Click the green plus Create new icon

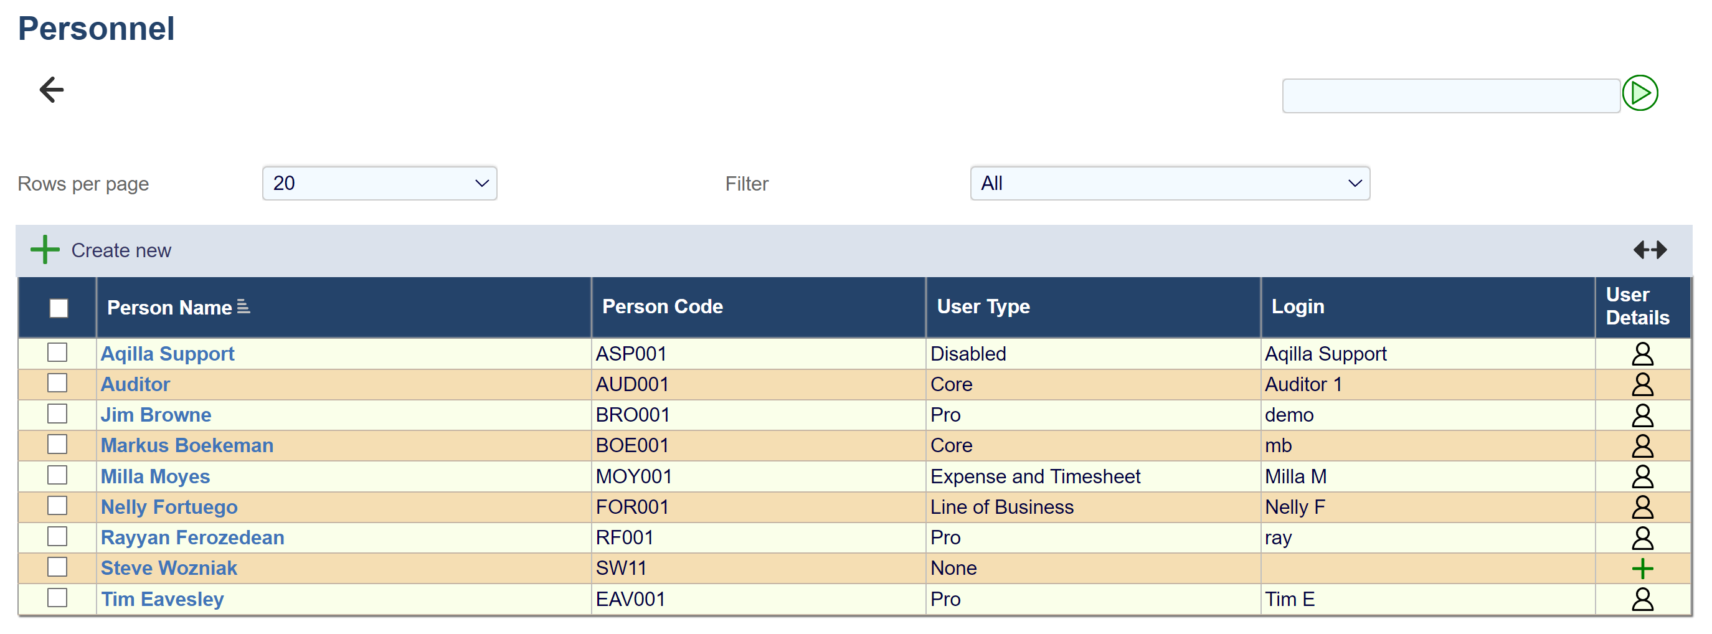click(45, 250)
